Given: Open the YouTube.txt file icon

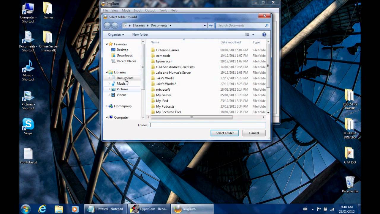Looking at the screenshot, I should coord(28,156).
